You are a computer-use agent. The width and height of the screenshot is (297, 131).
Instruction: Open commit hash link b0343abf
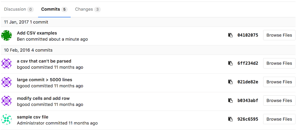(x=248, y=101)
